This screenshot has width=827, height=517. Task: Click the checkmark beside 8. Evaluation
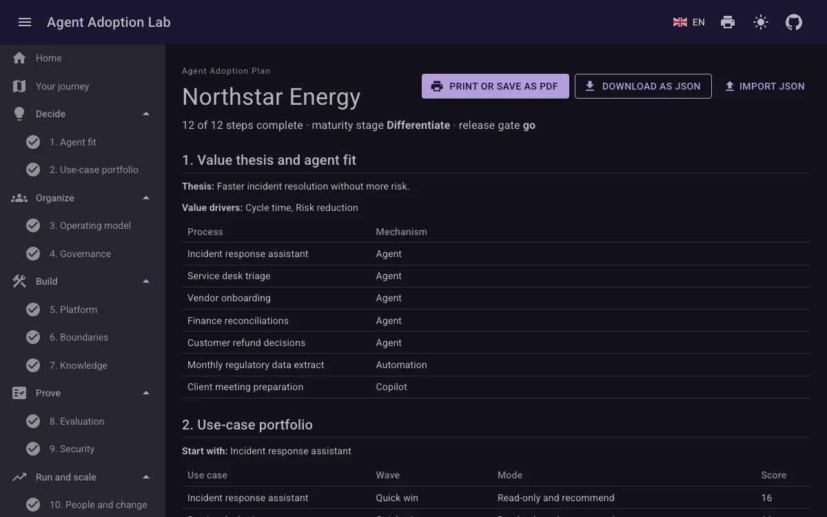tap(33, 421)
